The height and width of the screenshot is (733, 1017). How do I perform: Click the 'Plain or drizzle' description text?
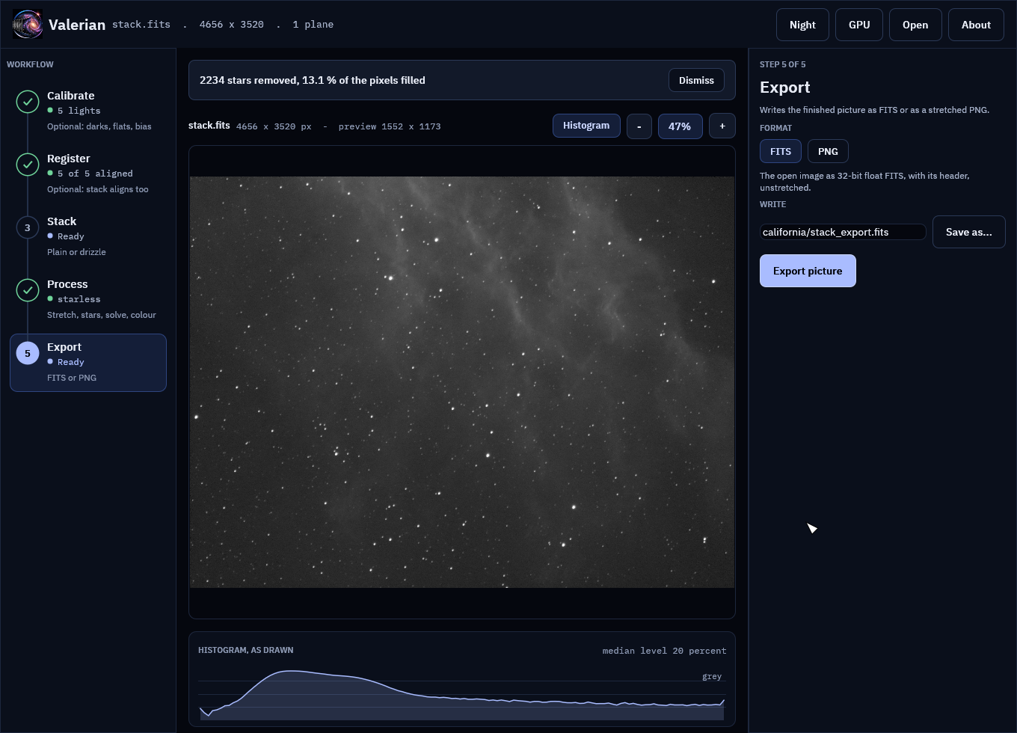[x=76, y=252]
